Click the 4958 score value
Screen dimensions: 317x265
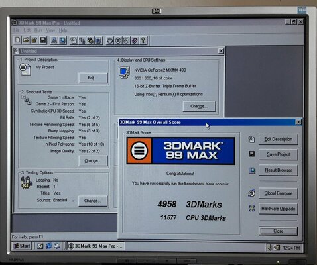(x=167, y=204)
